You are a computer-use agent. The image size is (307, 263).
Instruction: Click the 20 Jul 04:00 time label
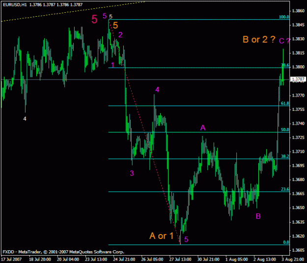pyautogui.click(x=68, y=260)
